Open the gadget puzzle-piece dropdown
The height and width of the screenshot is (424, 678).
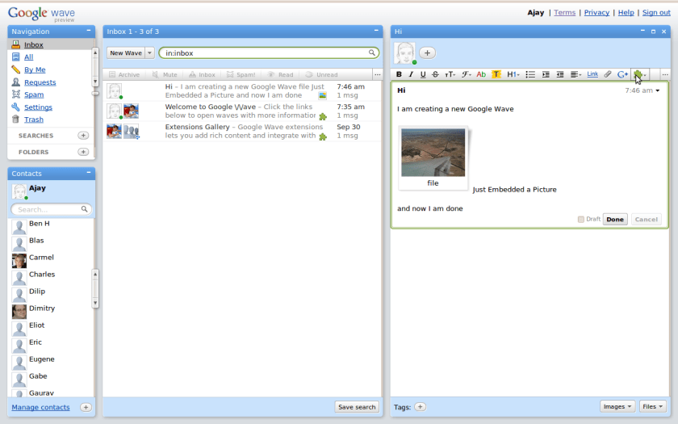coord(640,74)
